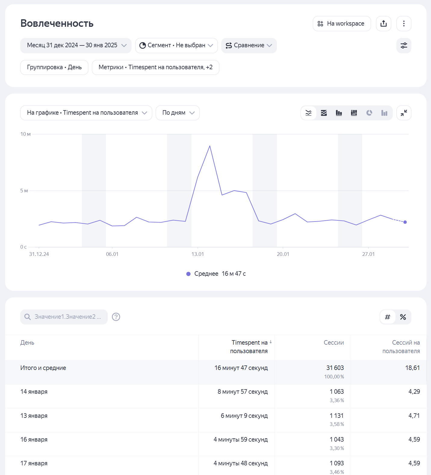The image size is (431, 475).
Task: Switch to the bar chart view
Action: [x=339, y=113]
